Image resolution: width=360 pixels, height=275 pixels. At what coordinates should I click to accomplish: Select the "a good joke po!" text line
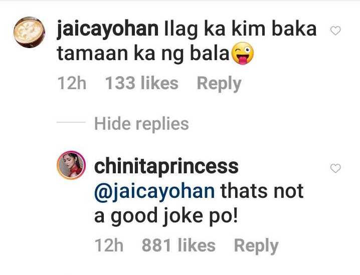[x=166, y=216]
